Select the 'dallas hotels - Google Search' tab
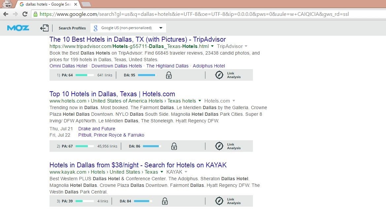The image size is (386, 212). [48, 4]
